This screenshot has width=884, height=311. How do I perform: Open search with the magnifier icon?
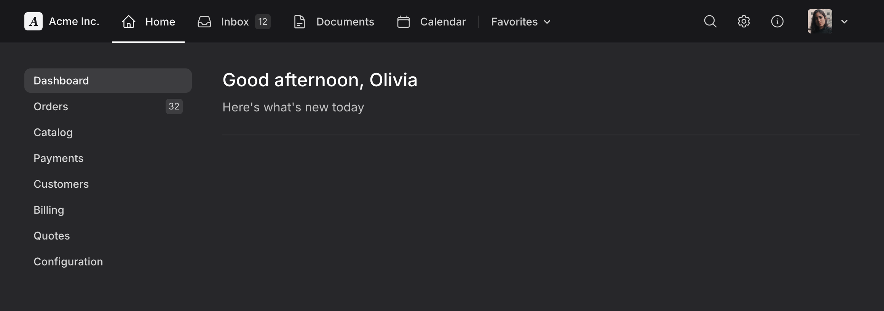710,21
